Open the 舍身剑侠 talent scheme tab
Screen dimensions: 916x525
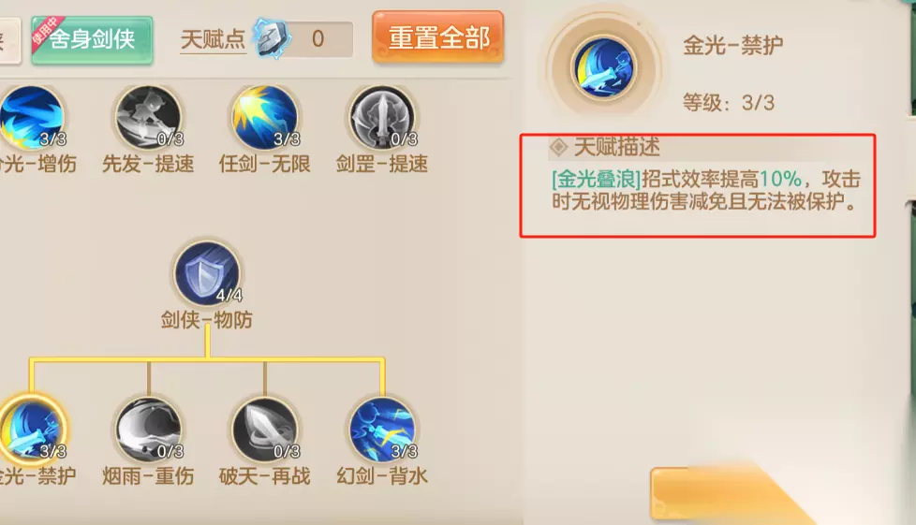tap(92, 39)
